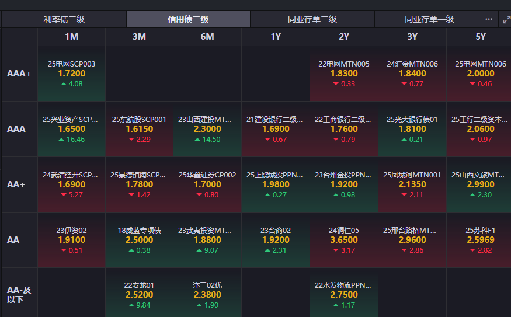511x317 pixels.
Task: Open the 23台州金投PPN bond cell
Action: click(x=344, y=184)
